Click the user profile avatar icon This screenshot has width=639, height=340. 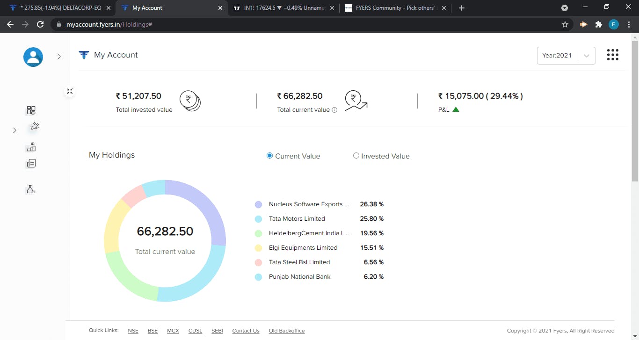pyautogui.click(x=33, y=57)
